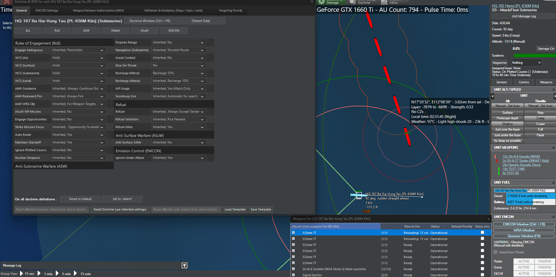Open the Mission Editor toolbar icon
This screenshot has height=277, width=556.
[x=384, y=2]
